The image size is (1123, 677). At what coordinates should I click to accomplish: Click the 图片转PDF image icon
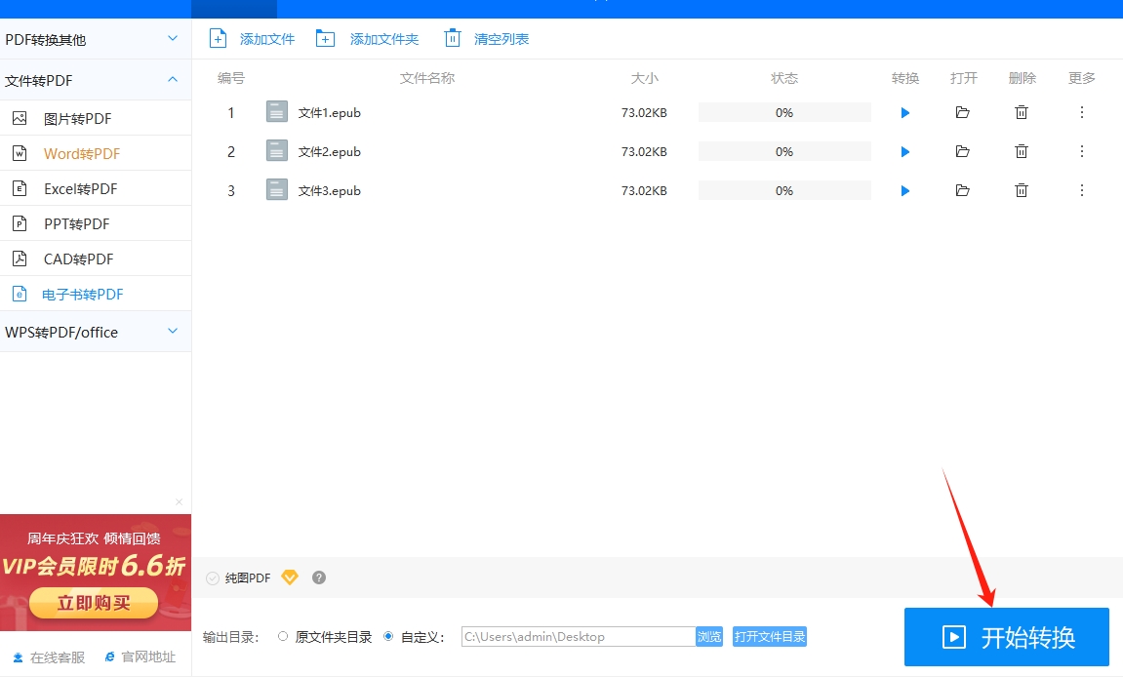(20, 118)
